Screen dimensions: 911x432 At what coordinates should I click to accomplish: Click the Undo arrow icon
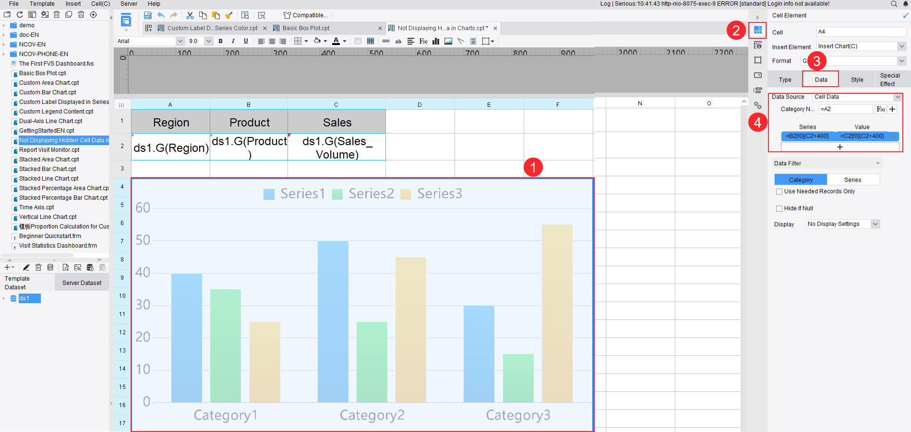(x=161, y=15)
